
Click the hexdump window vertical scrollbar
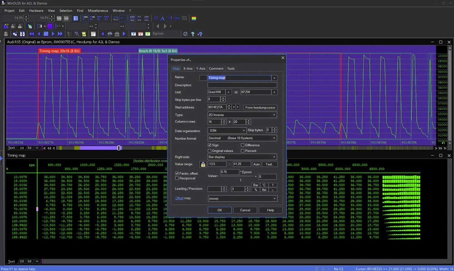point(449,95)
